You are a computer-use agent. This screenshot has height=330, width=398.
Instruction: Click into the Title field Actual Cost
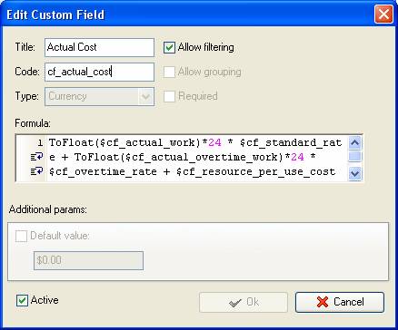pos(99,47)
